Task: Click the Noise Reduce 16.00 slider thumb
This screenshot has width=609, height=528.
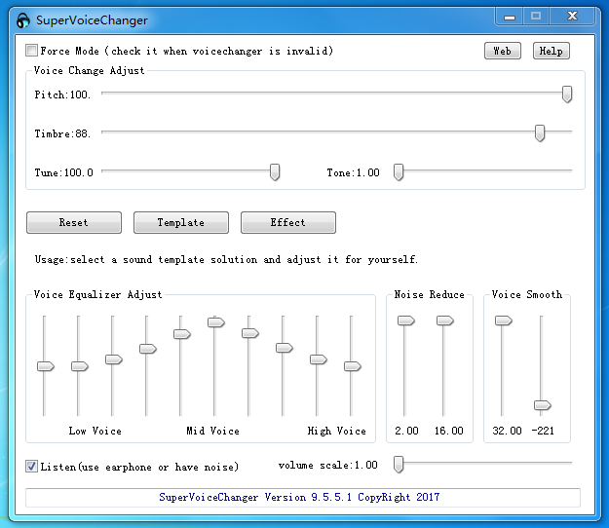Action: [x=445, y=321]
